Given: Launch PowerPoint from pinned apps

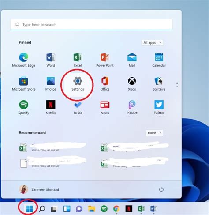Looking at the screenshot, I should [105, 60].
